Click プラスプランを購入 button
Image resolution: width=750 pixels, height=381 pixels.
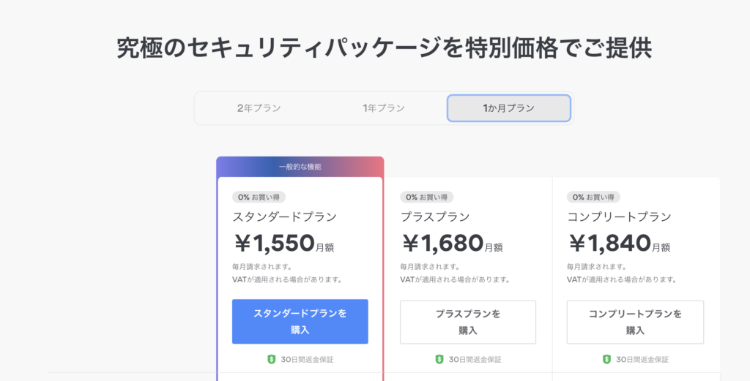click(x=468, y=322)
